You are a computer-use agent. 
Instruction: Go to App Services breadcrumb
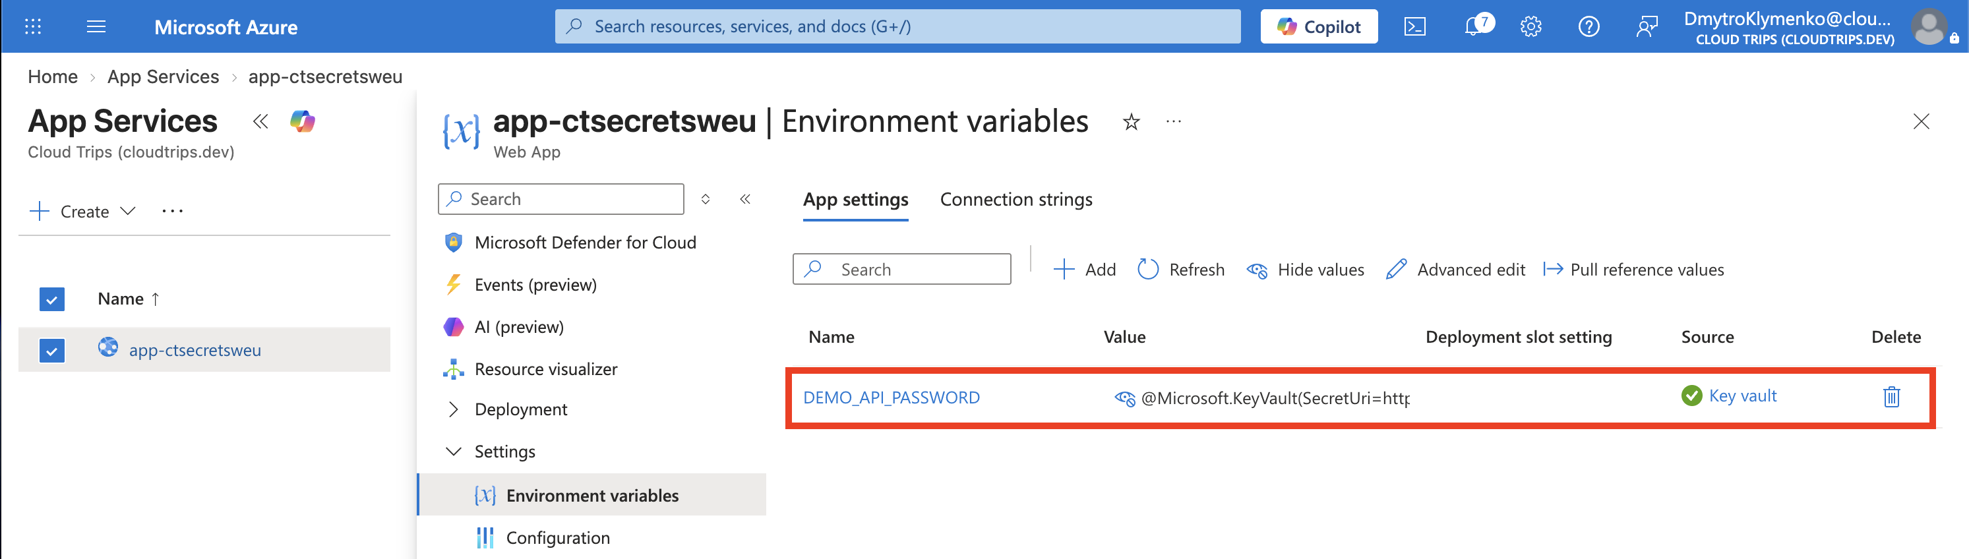coord(163,77)
